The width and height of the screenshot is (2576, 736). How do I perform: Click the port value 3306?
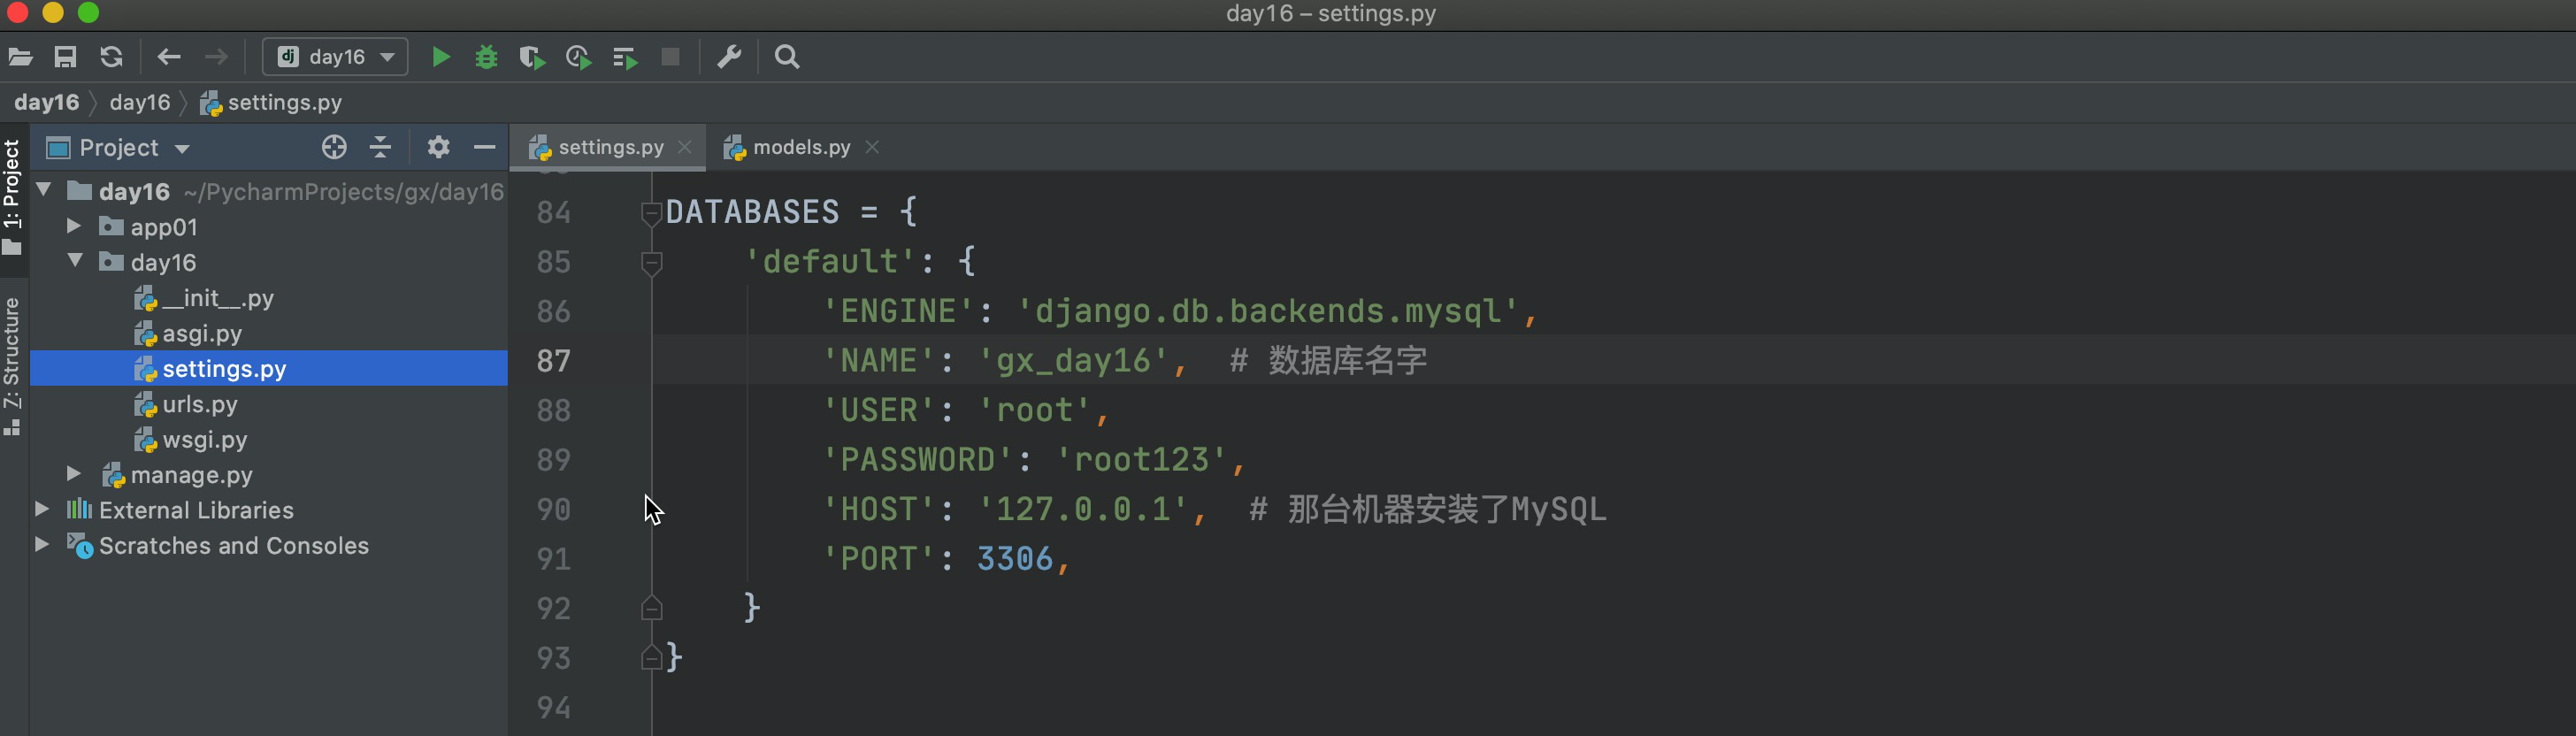click(1014, 558)
